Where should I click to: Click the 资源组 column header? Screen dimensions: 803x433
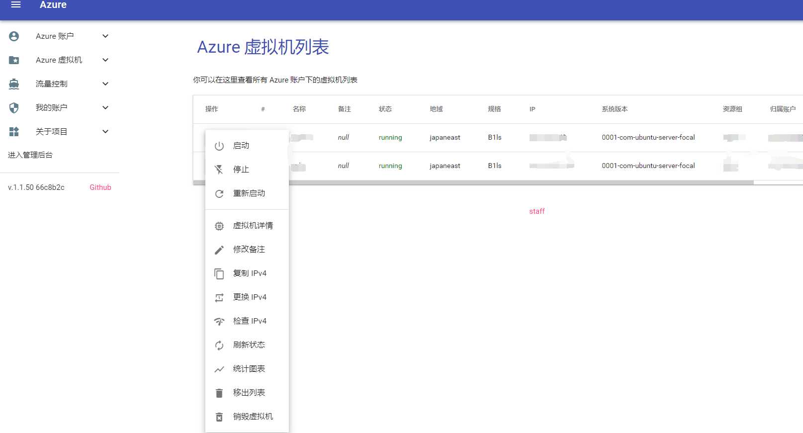732,109
